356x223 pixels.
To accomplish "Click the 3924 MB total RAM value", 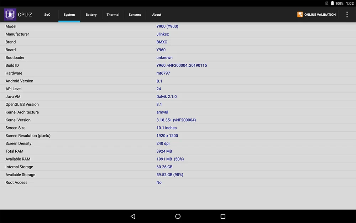I will tap(164, 151).
